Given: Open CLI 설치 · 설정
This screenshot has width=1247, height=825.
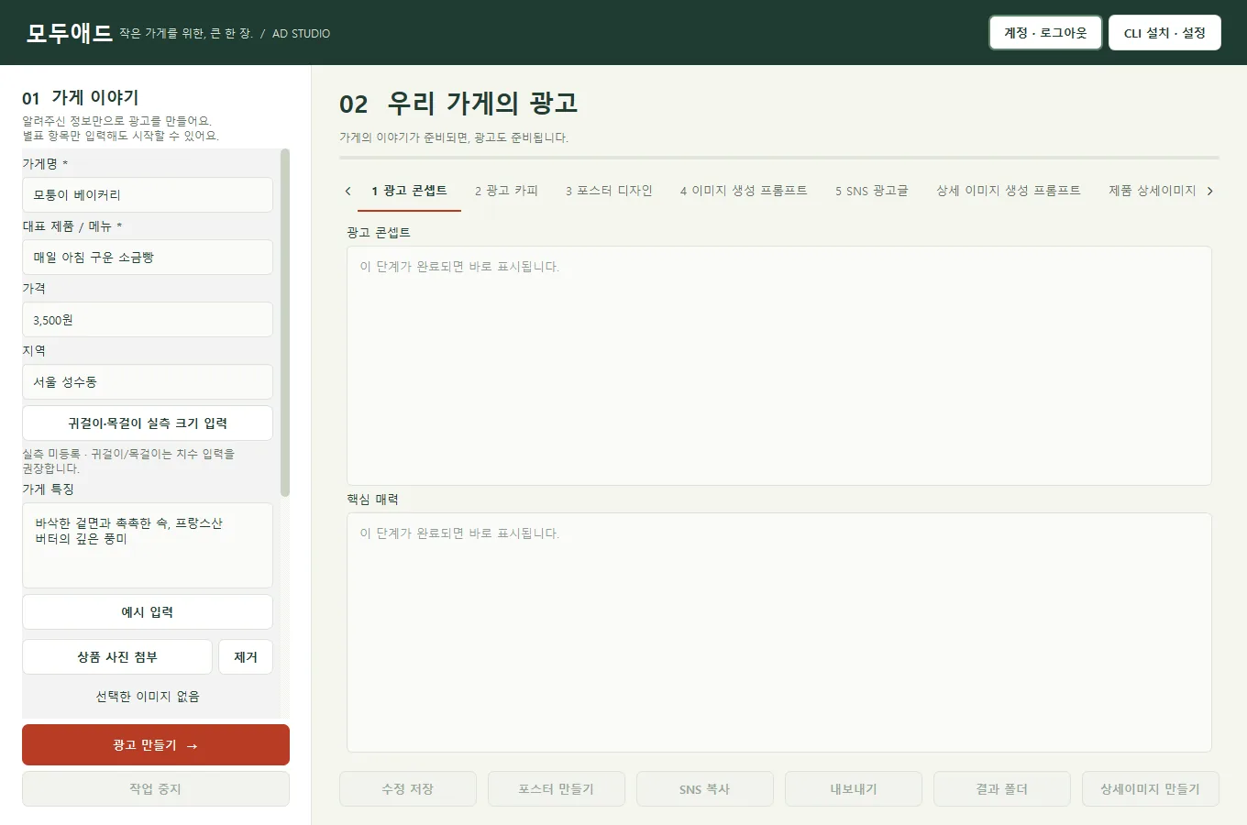Looking at the screenshot, I should click(1164, 33).
